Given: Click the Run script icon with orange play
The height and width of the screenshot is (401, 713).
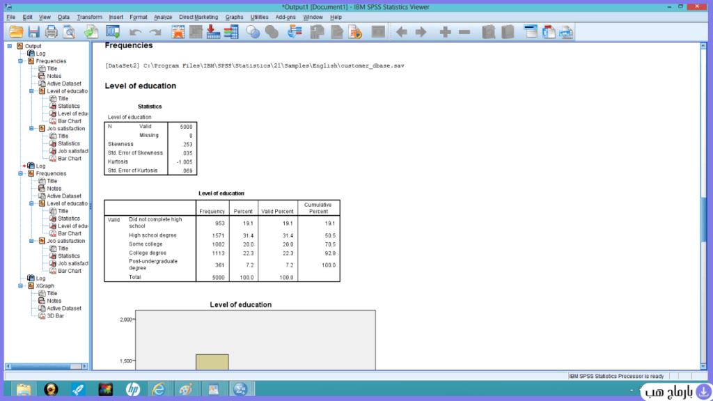Looking at the screenshot, I should (355, 32).
